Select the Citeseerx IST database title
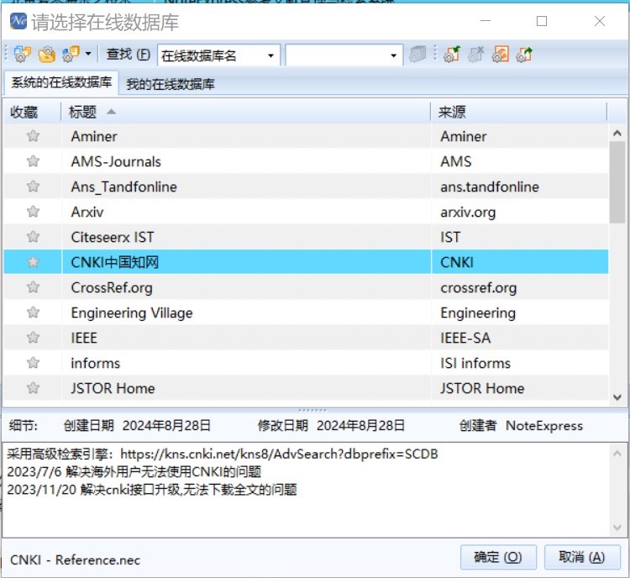Image resolution: width=630 pixels, height=578 pixels. click(x=113, y=237)
